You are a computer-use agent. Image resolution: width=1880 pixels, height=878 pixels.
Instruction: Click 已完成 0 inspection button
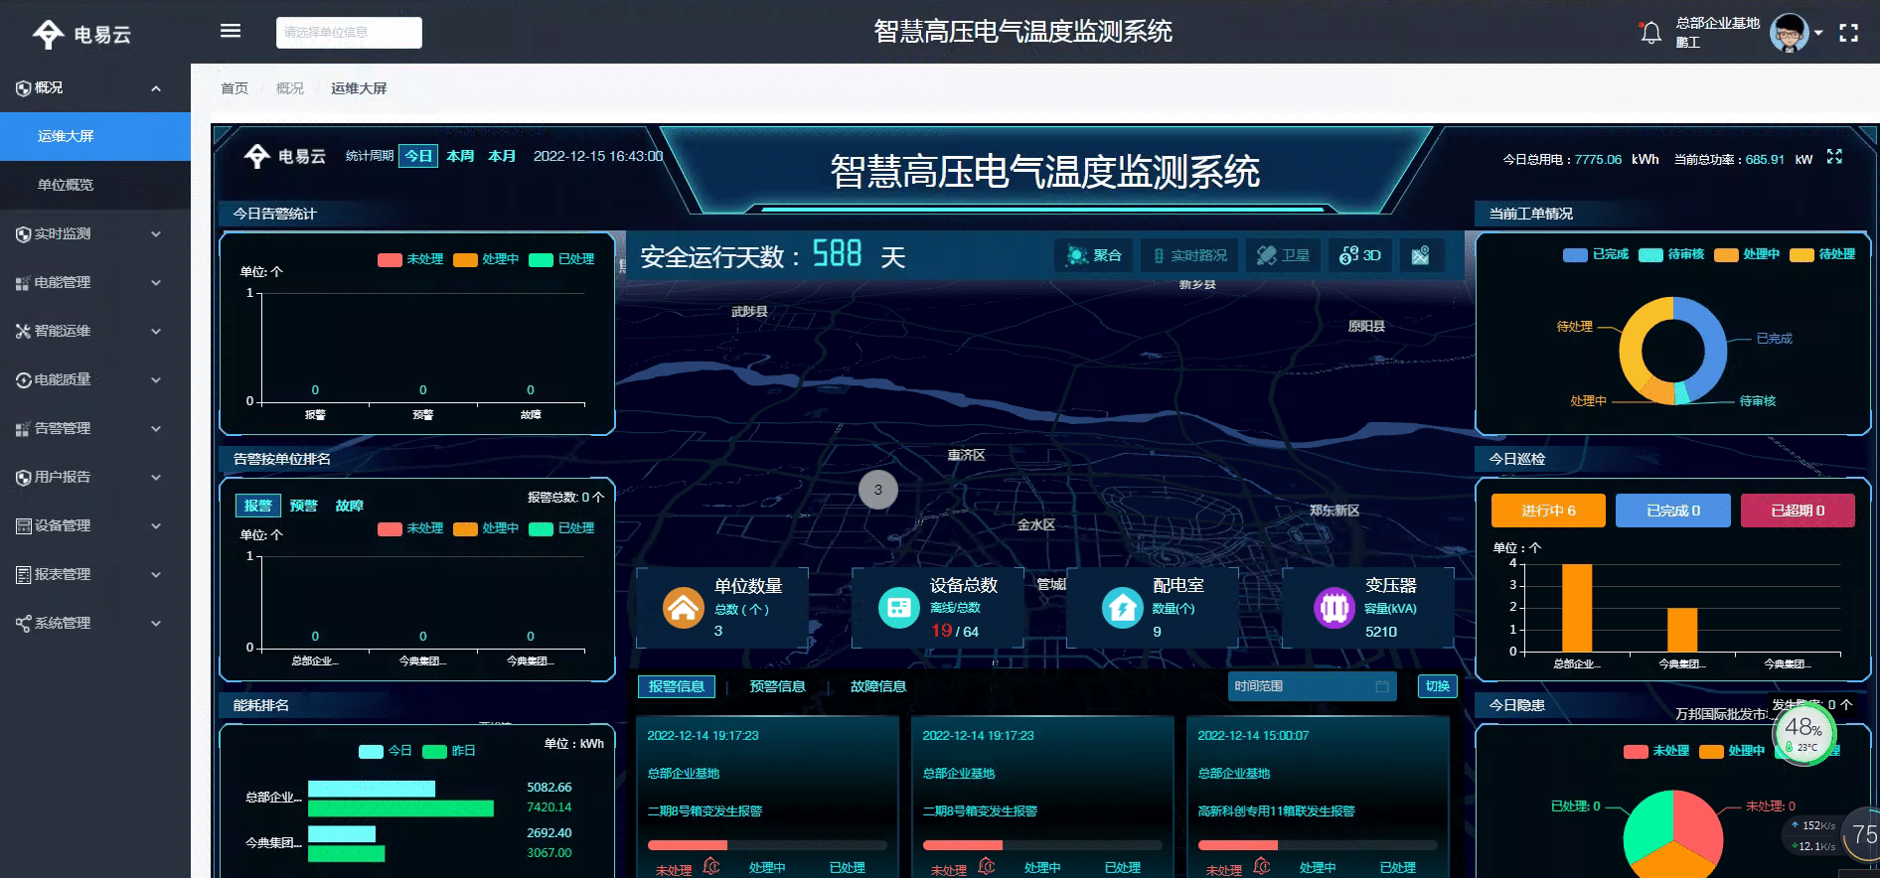pyautogui.click(x=1673, y=511)
